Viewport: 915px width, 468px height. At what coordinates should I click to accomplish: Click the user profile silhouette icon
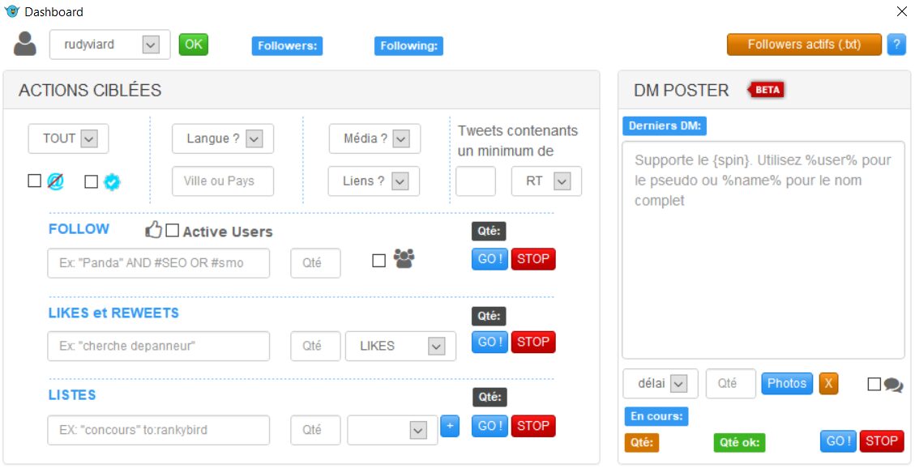pos(25,44)
